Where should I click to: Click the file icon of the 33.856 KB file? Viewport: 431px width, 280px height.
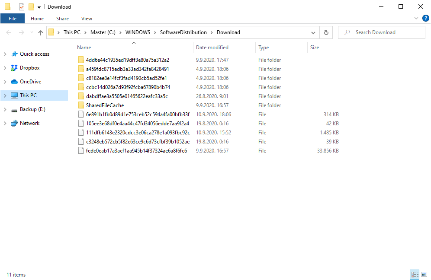coord(81,150)
